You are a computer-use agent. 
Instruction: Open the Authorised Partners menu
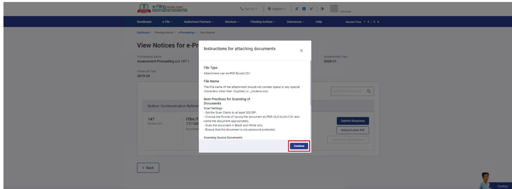199,22
